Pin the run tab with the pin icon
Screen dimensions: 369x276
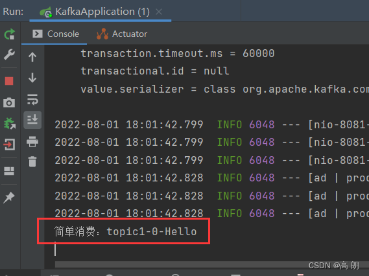pyautogui.click(x=9, y=197)
